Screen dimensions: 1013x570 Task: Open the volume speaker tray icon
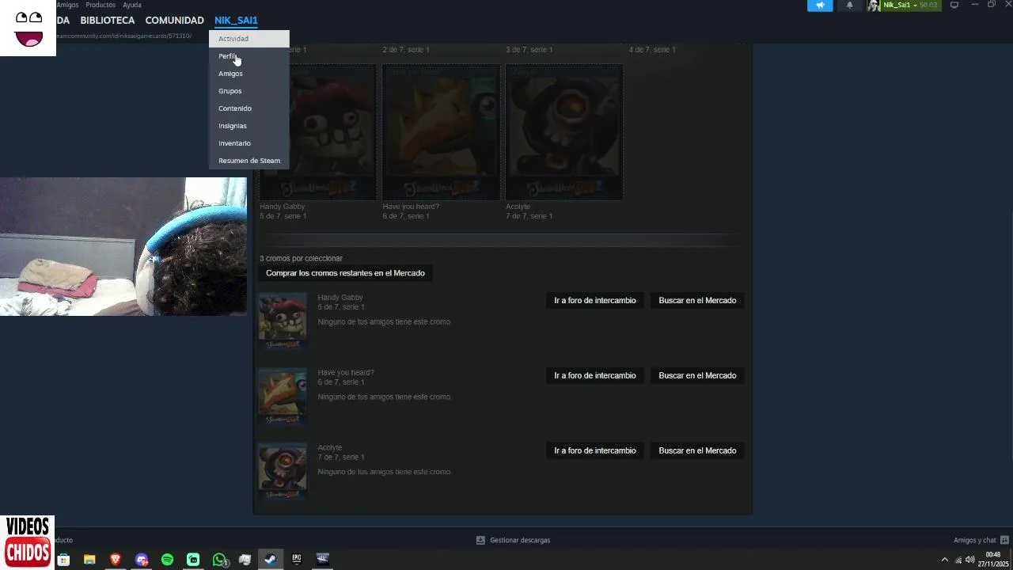coord(970,560)
